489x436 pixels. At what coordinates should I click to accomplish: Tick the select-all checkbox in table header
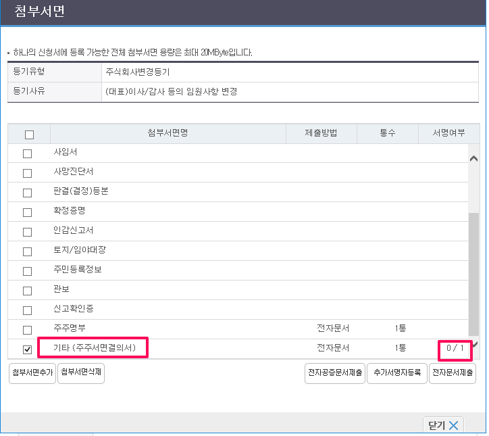coord(29,135)
